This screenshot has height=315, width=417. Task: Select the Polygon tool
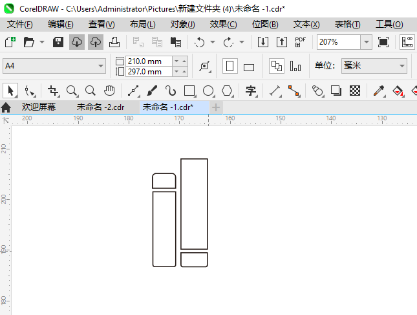228,91
